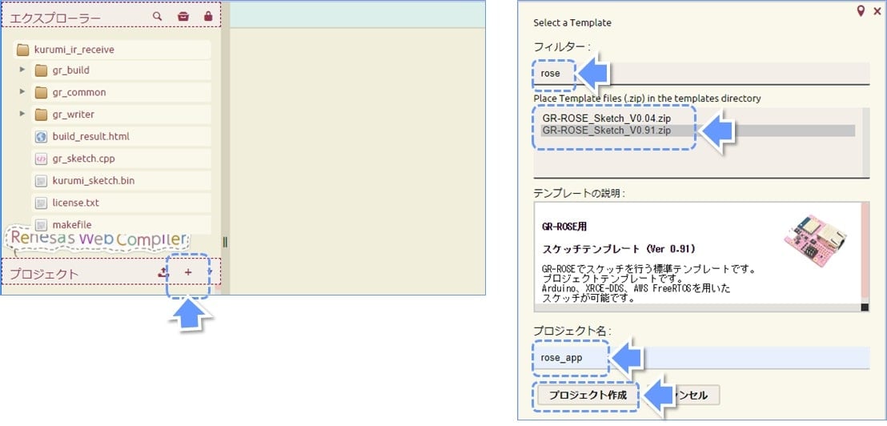887x426 pixels.
Task: Click the project name field rose_app
Action: [x=701, y=358]
